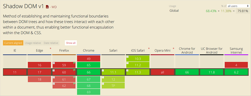
Task: Click the note marker on Firefox 60
Action: pos(54,70)
